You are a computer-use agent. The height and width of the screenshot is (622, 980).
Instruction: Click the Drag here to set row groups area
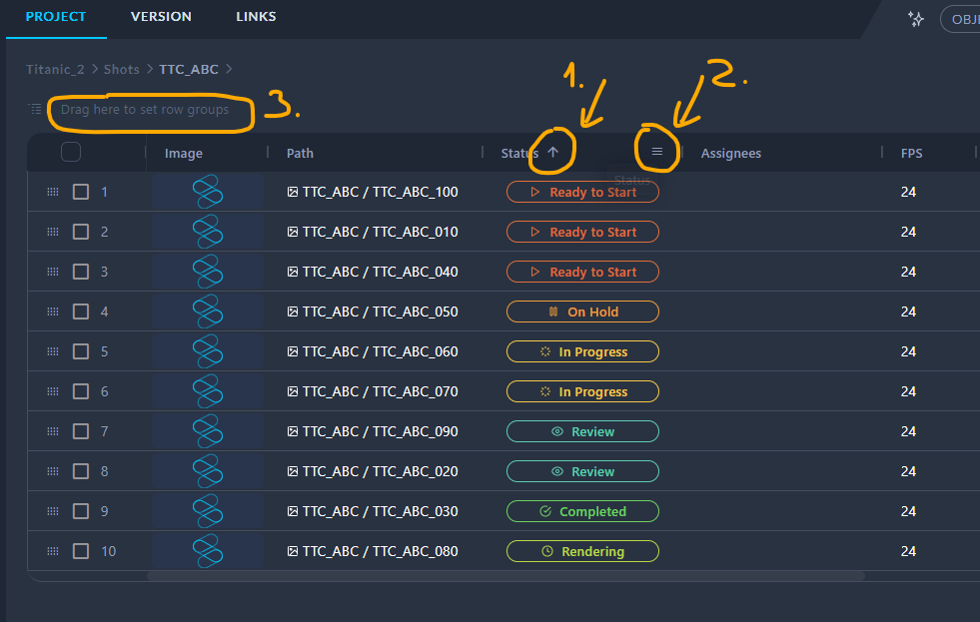click(x=145, y=109)
